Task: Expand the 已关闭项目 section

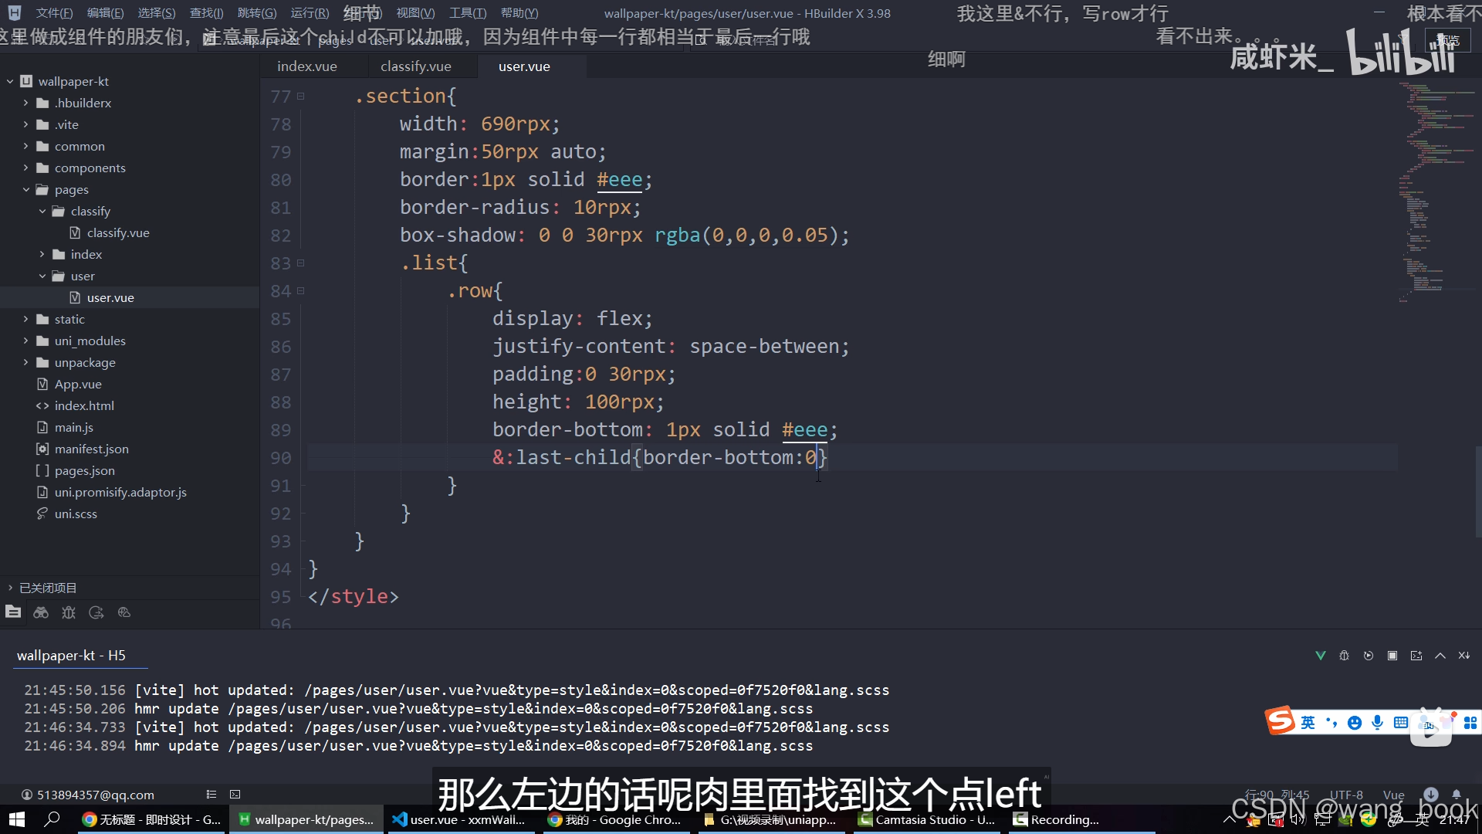Action: (x=10, y=588)
